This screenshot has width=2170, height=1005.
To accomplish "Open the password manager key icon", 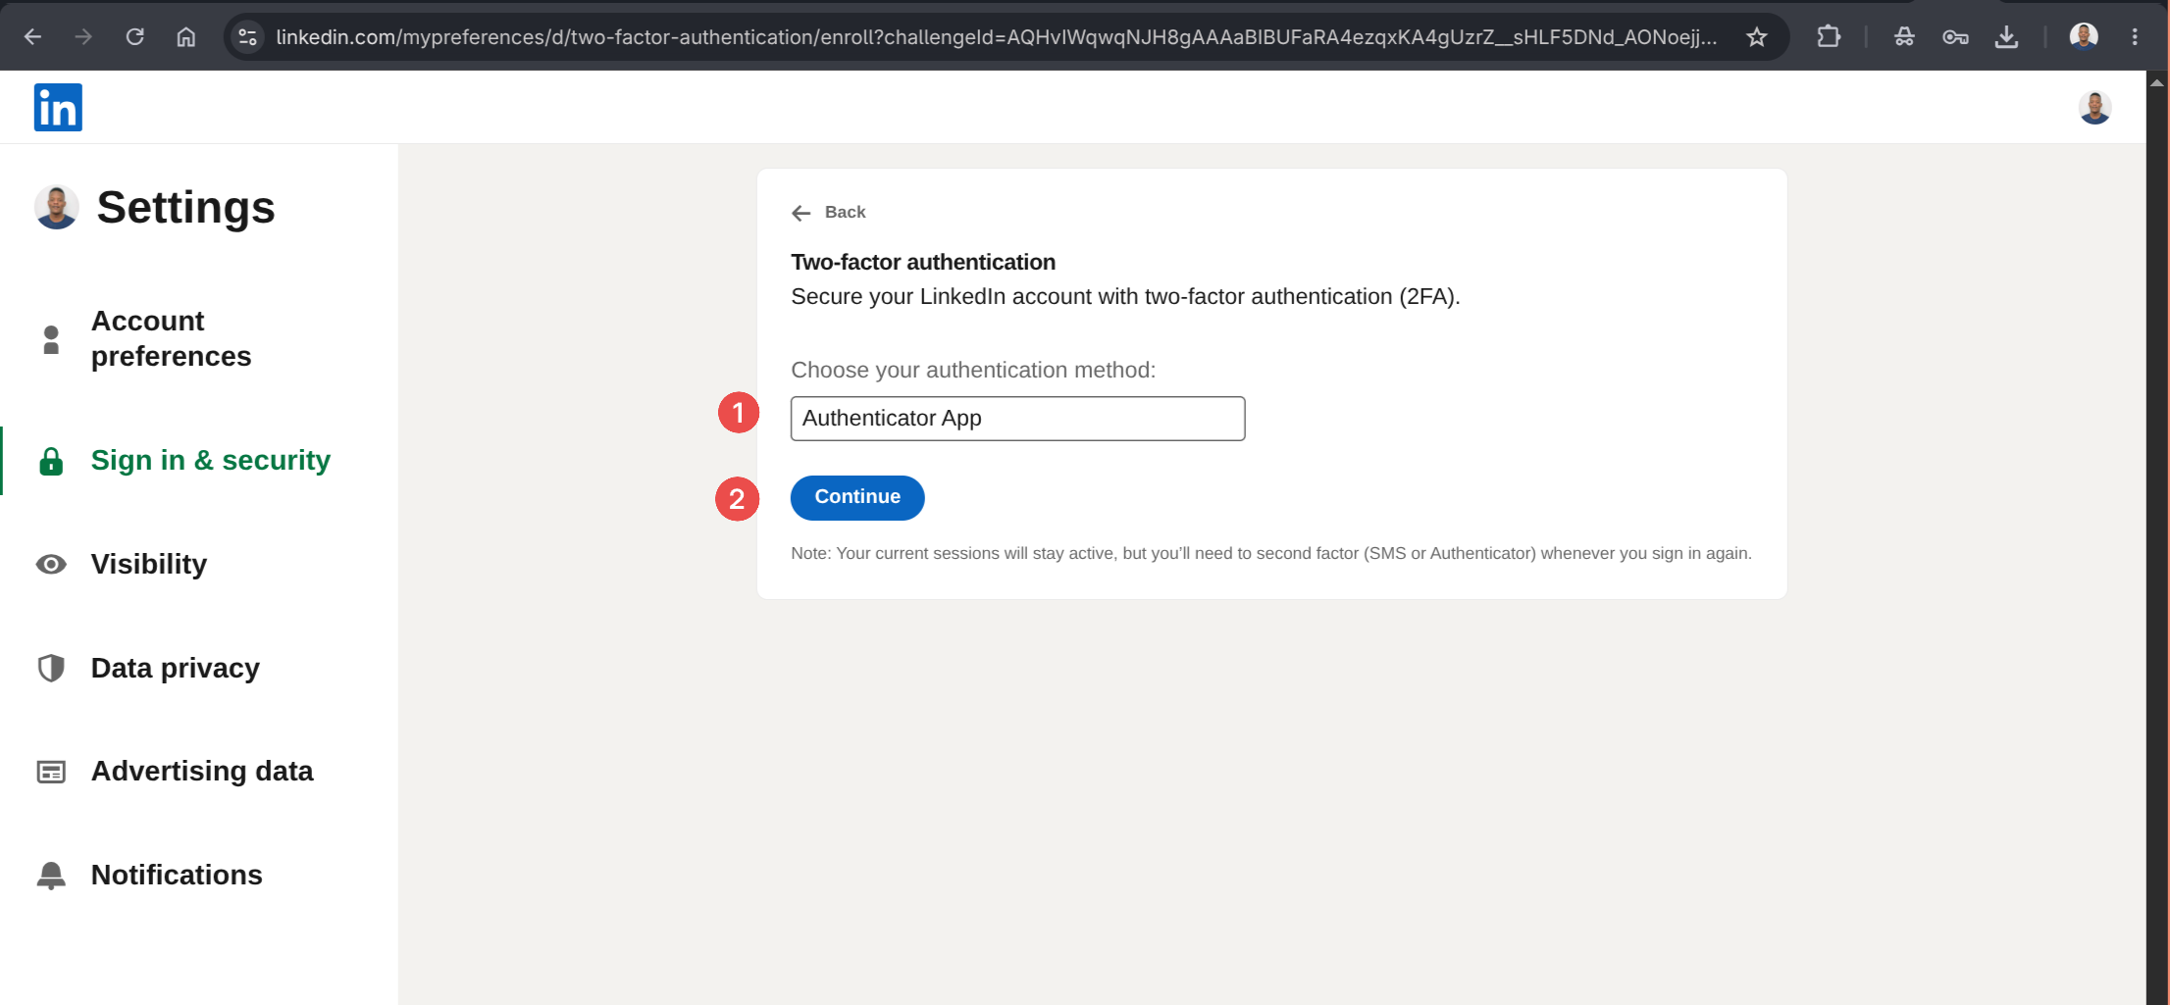I will 1955,37.
